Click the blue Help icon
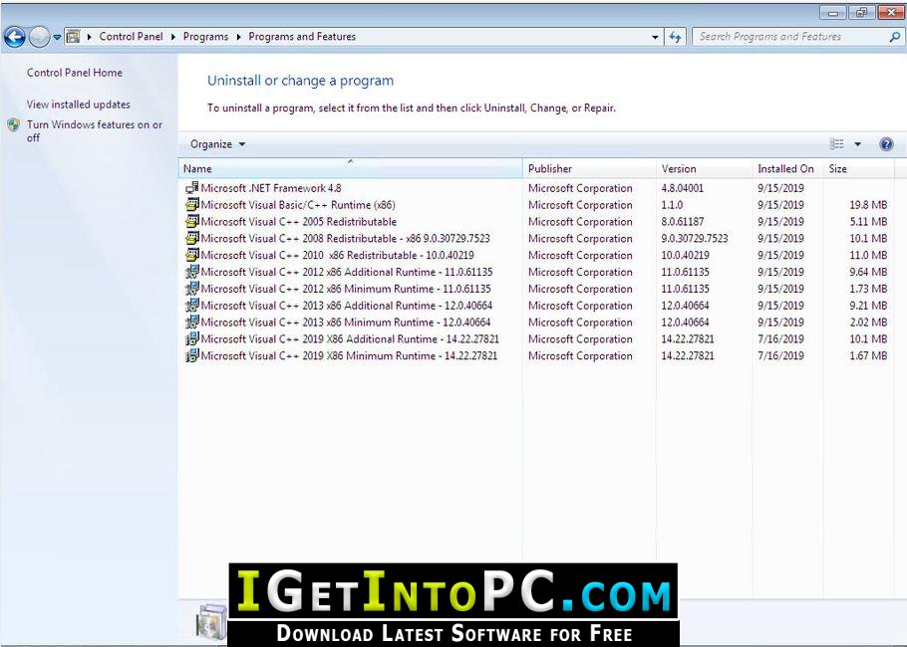The height and width of the screenshot is (647, 907). [x=886, y=144]
